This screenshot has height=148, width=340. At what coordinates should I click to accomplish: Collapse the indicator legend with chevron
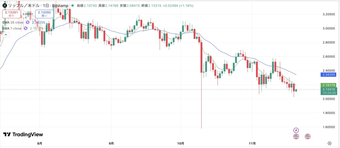6,34
